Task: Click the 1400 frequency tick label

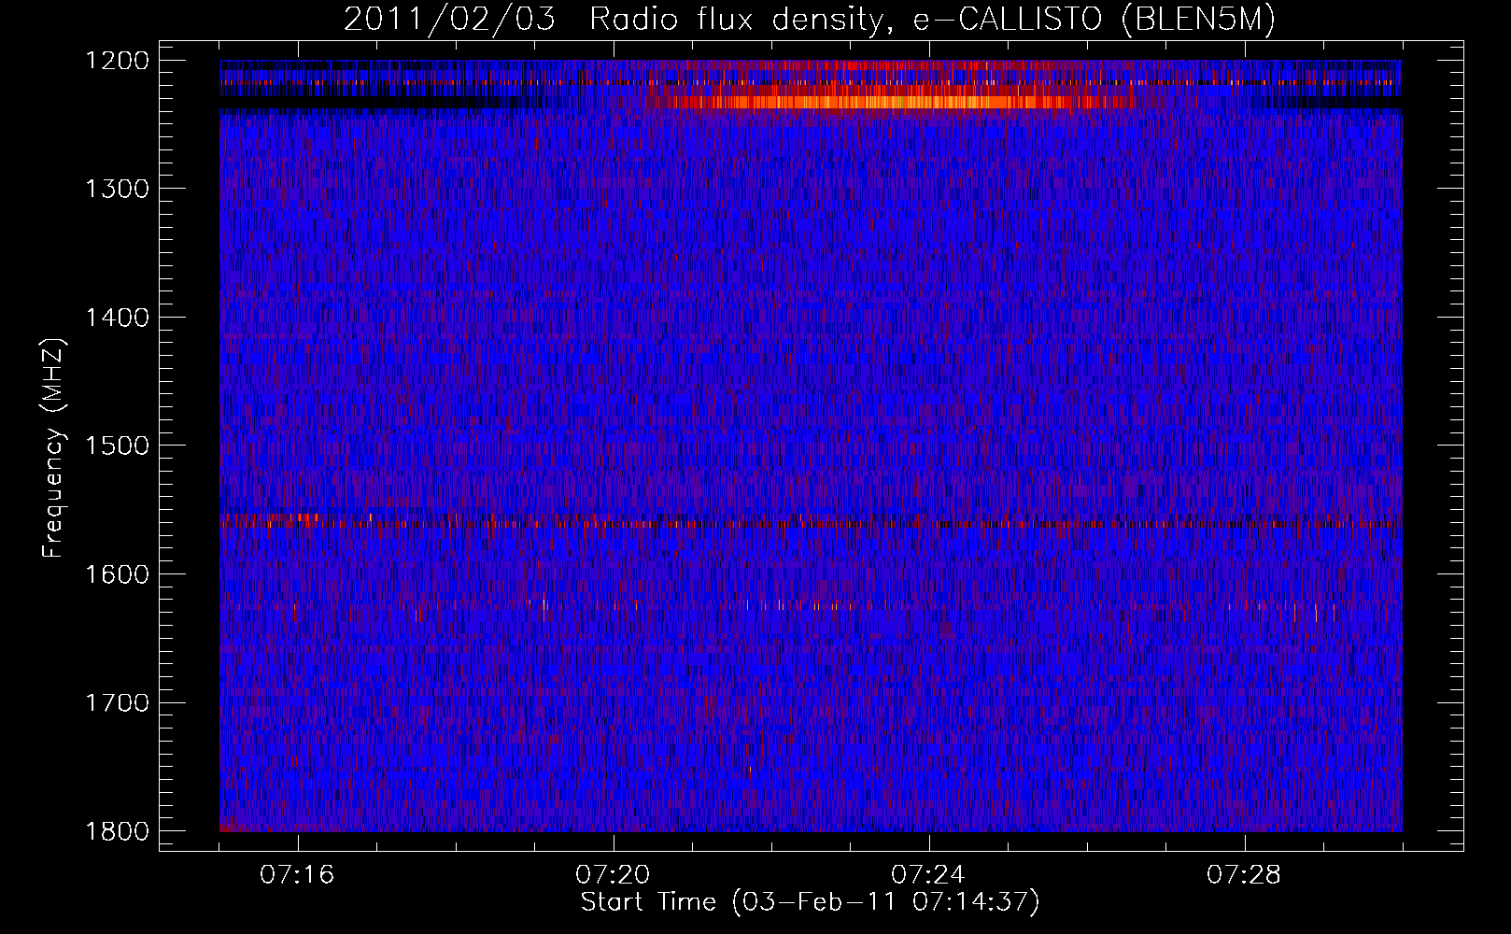Action: 117,318
